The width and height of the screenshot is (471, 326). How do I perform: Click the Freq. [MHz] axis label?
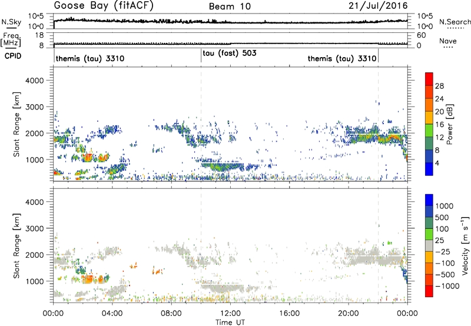coord(11,40)
